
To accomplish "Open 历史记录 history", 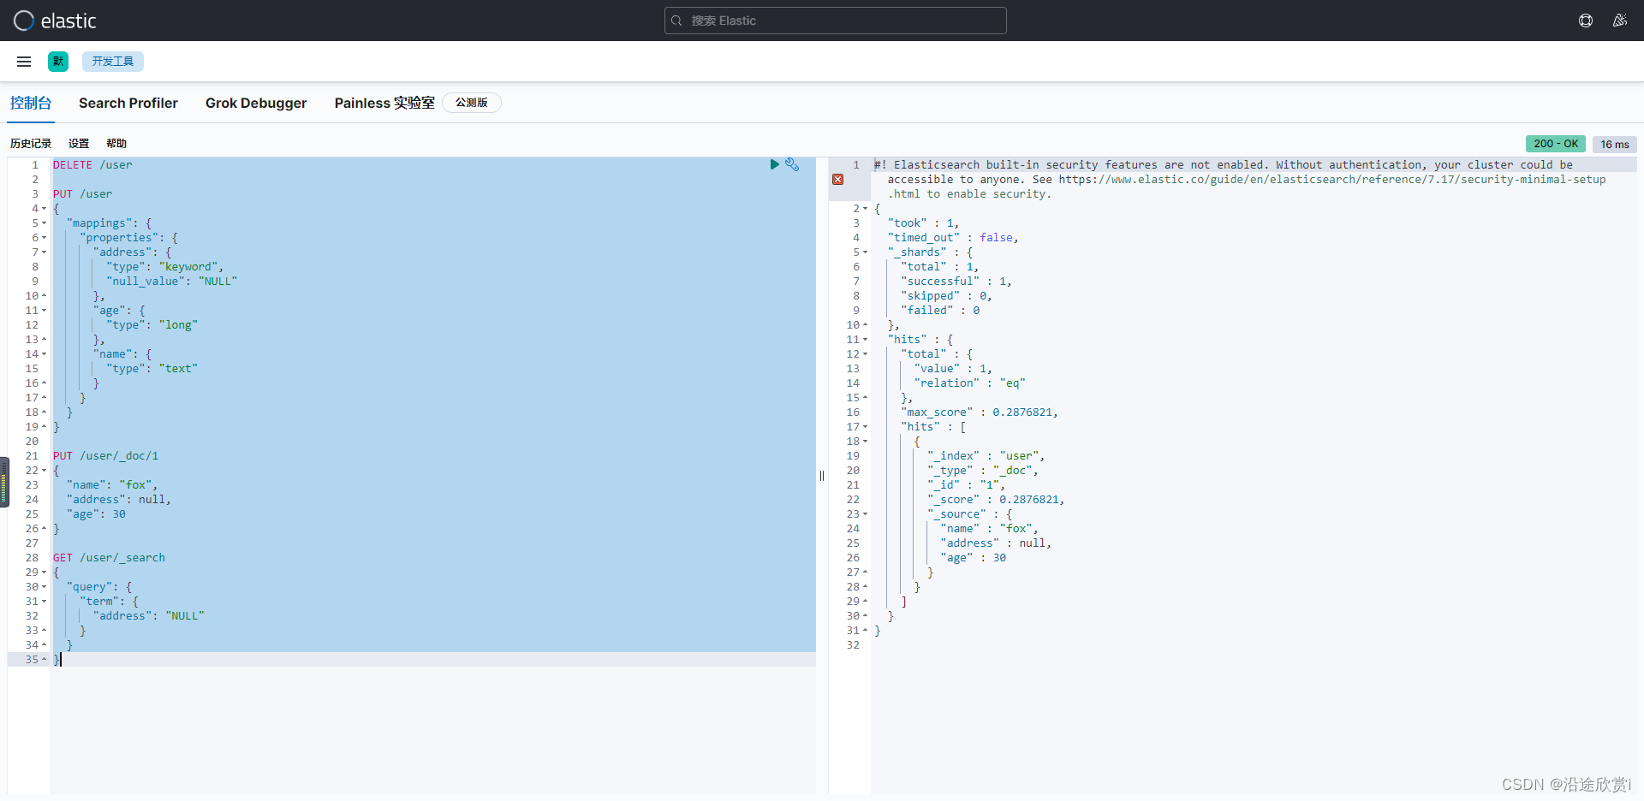I will [x=31, y=144].
